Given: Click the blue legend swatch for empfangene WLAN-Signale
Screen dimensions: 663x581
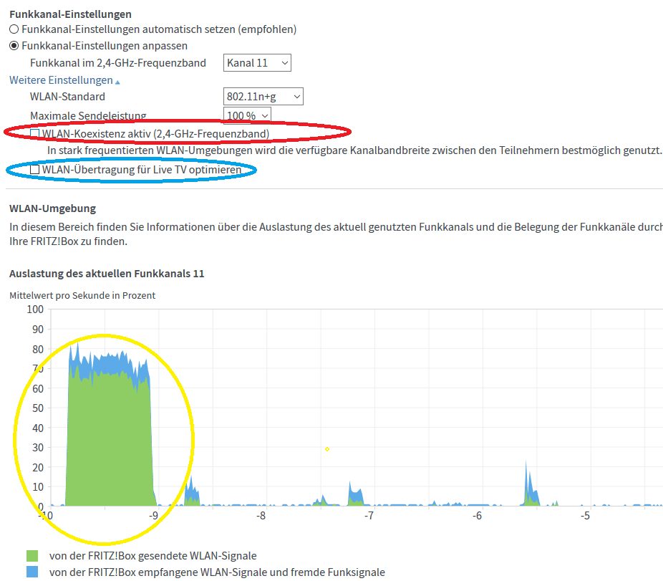Looking at the screenshot, I should pyautogui.click(x=32, y=572).
